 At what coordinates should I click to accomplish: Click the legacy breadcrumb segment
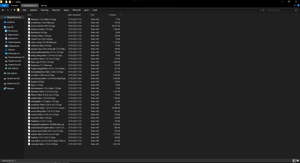66,10
